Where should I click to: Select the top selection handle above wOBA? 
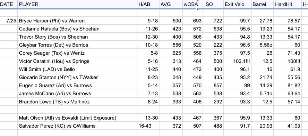(197, 0)
